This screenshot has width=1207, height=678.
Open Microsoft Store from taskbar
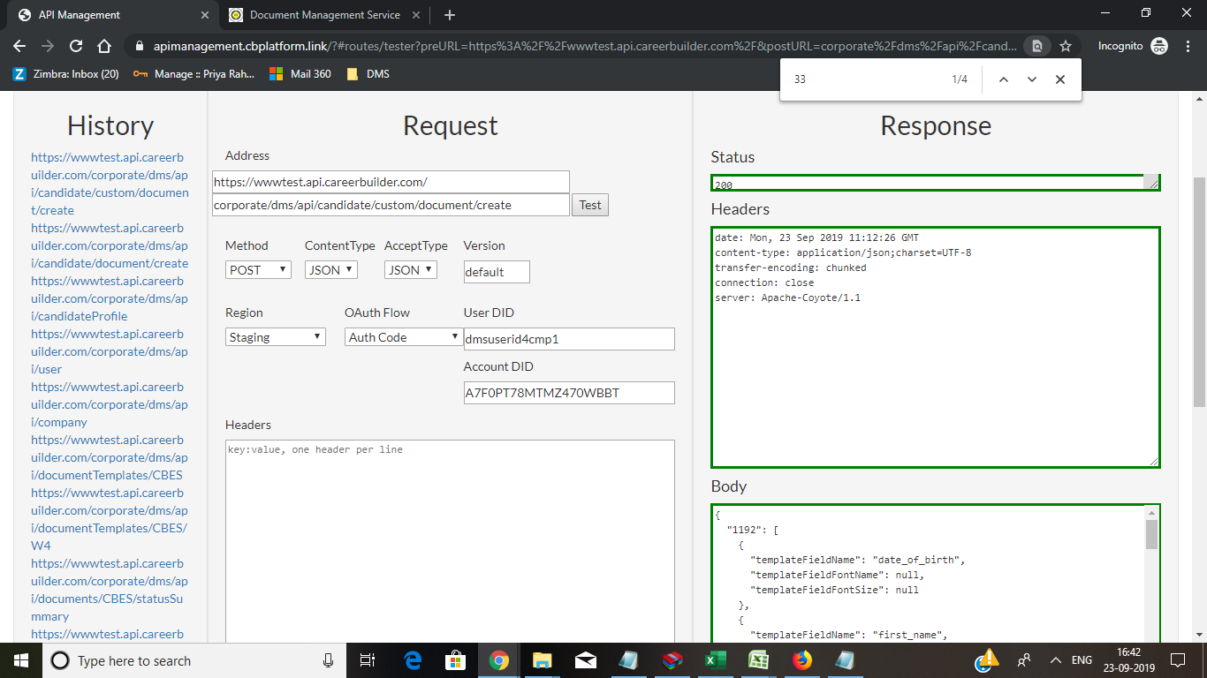point(455,660)
